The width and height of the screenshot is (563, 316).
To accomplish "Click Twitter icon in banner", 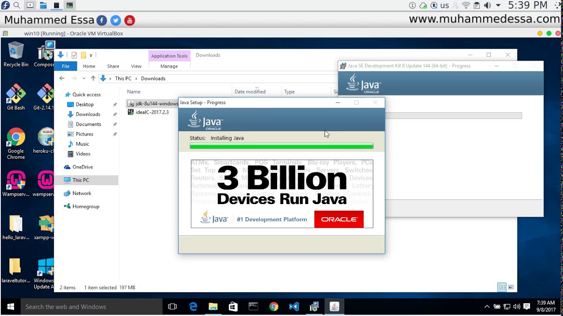I will (116, 20).
